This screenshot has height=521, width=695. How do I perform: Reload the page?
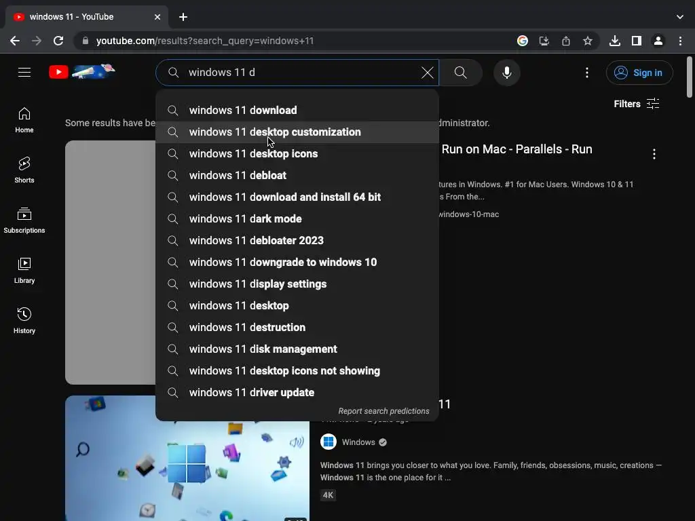[58, 41]
